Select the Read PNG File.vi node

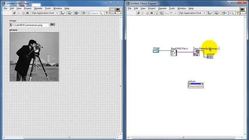point(174,53)
